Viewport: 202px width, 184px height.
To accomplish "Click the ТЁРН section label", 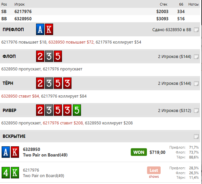I will pos(8,83).
